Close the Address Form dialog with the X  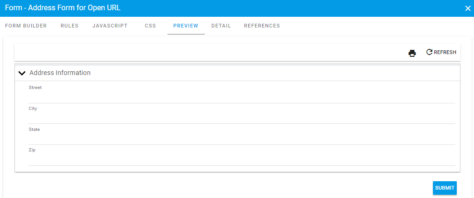coord(468,8)
